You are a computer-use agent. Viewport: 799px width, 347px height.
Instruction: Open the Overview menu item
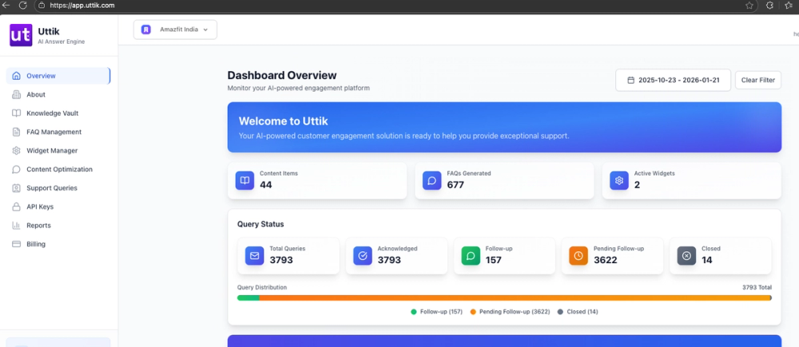tap(58, 76)
